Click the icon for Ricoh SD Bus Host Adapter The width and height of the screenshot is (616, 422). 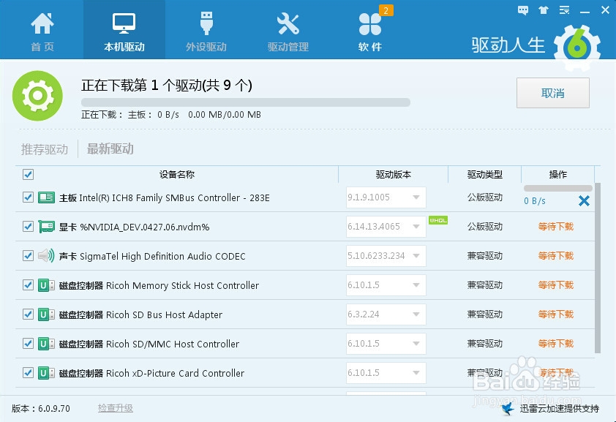tap(46, 314)
